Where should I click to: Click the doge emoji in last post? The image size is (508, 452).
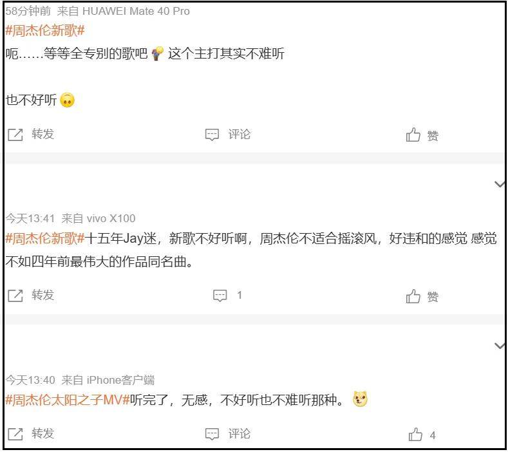pyautogui.click(x=361, y=400)
